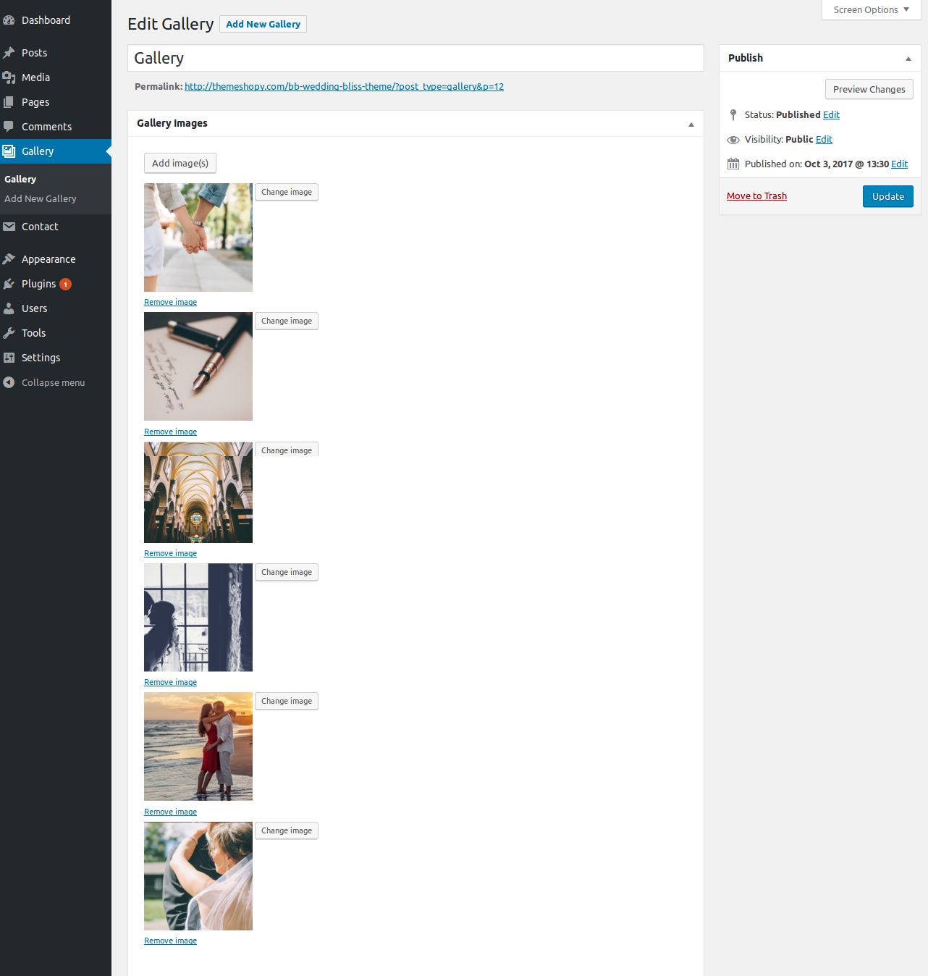Click the Settings sliders icon
Screen dimensions: 928x976
tap(9, 358)
